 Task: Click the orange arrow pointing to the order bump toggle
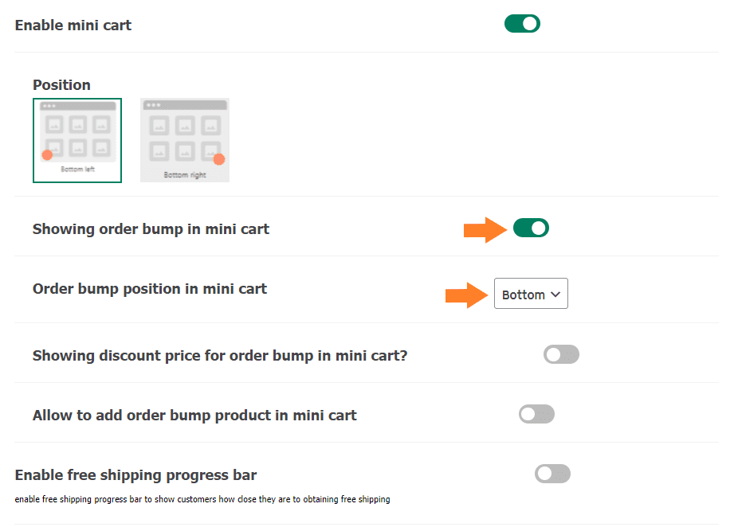pos(485,230)
